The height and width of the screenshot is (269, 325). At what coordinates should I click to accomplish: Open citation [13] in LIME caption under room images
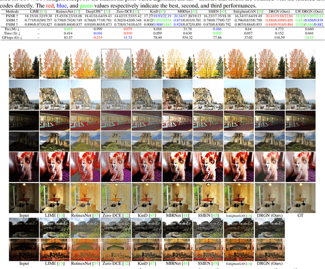pyautogui.click(x=61, y=216)
